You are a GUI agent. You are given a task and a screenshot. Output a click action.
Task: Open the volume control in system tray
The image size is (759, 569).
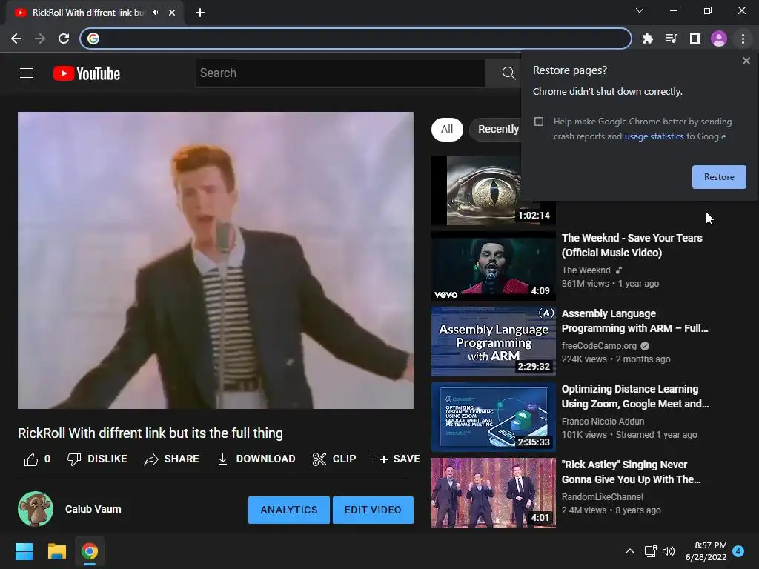tap(669, 551)
